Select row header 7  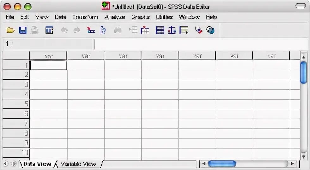tap(16, 123)
